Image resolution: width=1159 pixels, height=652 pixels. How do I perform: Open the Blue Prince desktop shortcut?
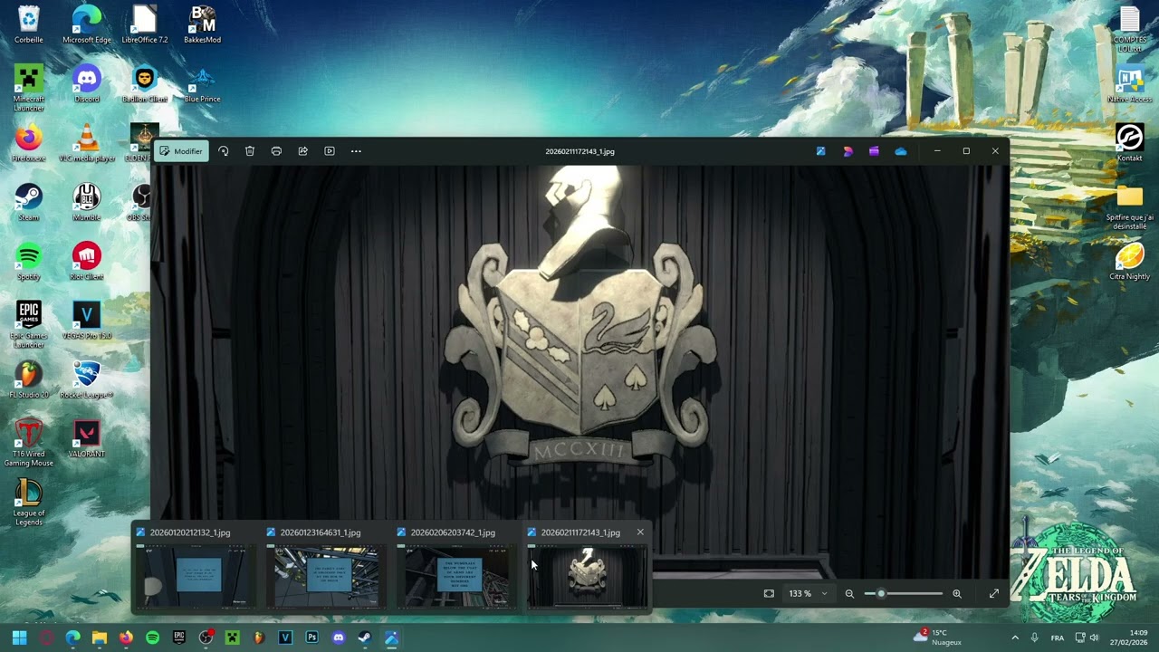203,84
